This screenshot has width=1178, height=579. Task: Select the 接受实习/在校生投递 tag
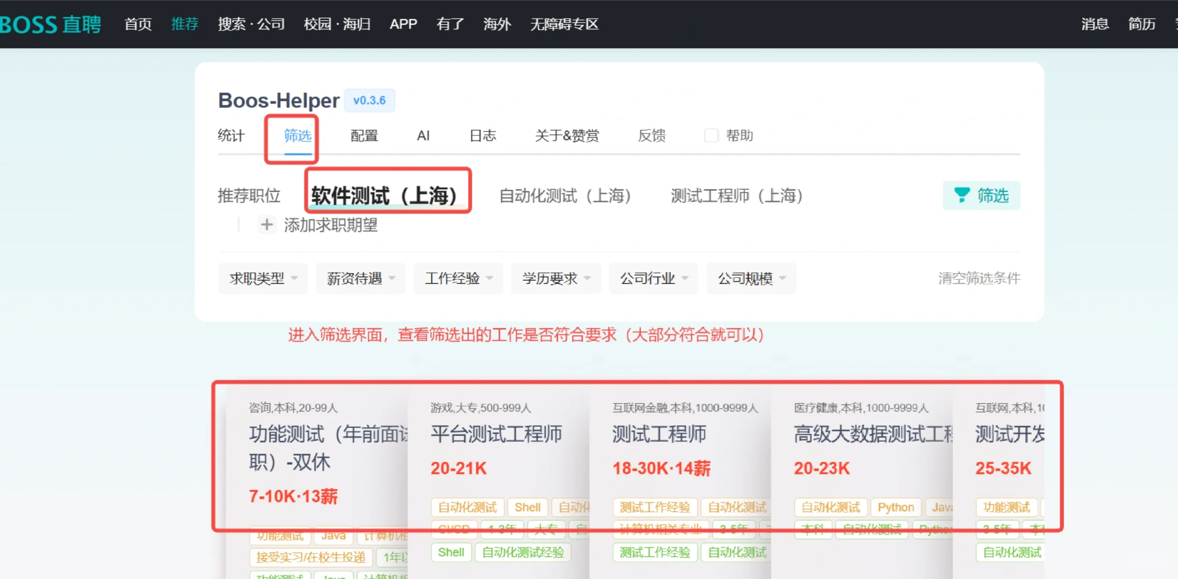coord(310,557)
